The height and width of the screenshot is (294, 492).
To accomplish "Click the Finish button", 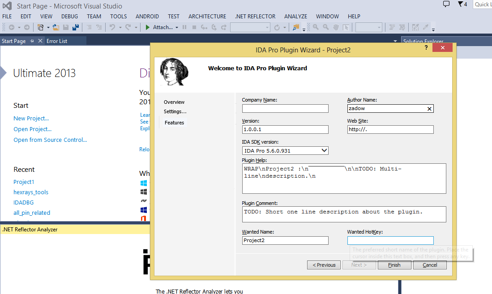I will pyautogui.click(x=394, y=265).
